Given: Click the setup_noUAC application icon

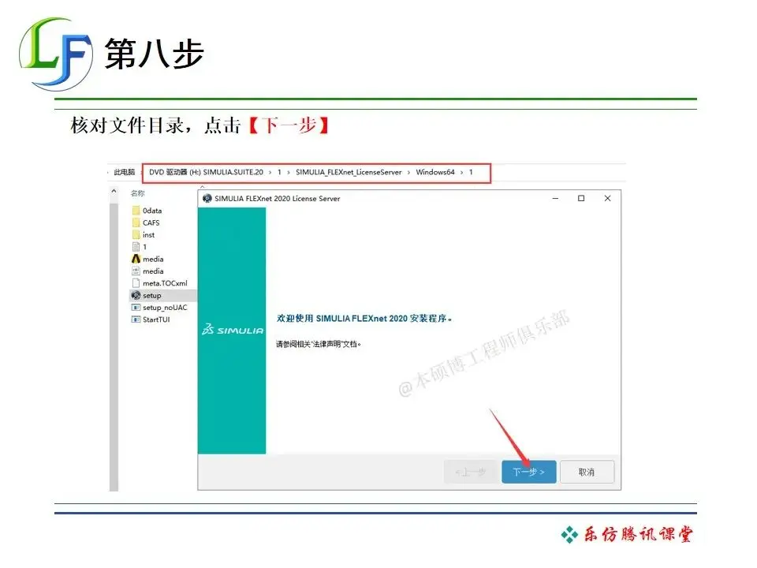Looking at the screenshot, I should pos(136,307).
